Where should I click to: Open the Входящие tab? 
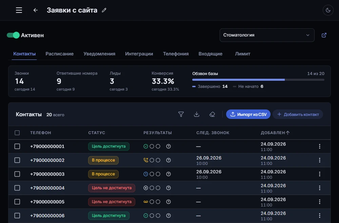[x=211, y=54]
